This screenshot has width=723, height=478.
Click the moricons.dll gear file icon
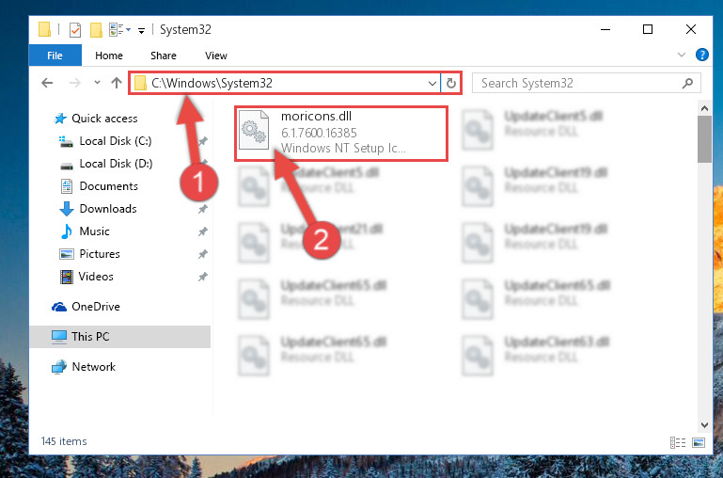click(x=254, y=130)
